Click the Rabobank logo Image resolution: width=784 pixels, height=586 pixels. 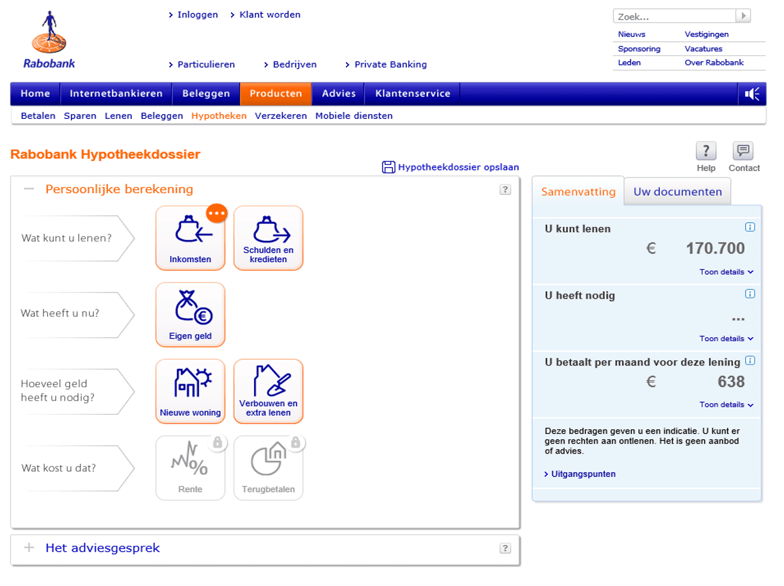pos(49,39)
